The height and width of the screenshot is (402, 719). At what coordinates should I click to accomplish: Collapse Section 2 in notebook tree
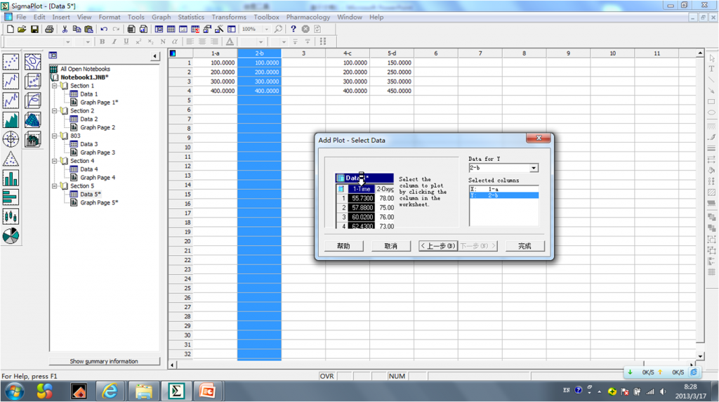pyautogui.click(x=55, y=110)
